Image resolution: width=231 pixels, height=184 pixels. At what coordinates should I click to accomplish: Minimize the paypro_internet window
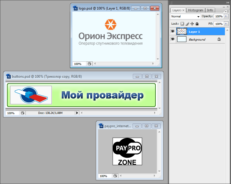pyautogui.click(x=137, y=126)
